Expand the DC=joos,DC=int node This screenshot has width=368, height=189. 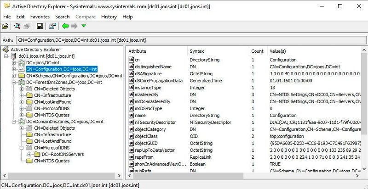(x=14, y=63)
